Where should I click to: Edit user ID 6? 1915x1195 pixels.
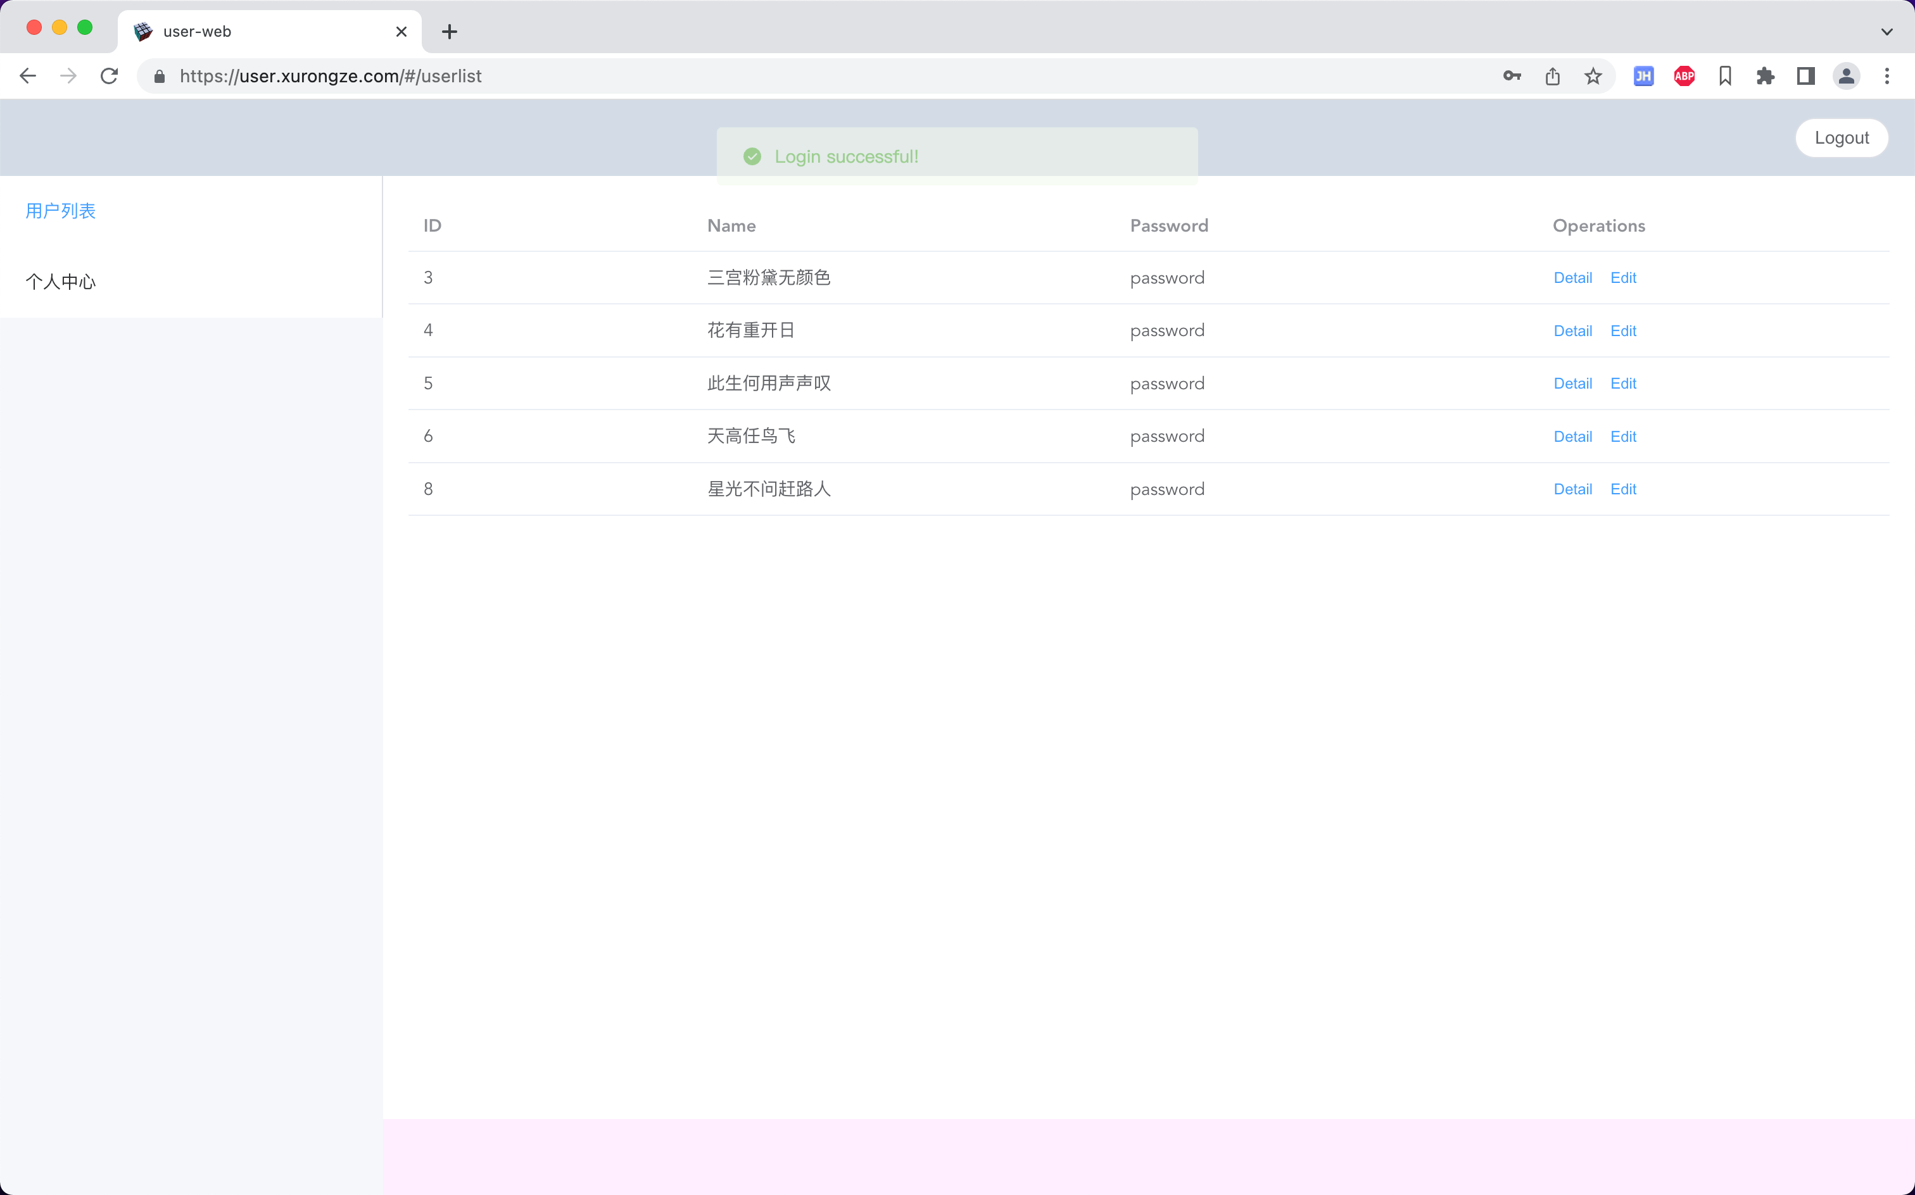pyautogui.click(x=1622, y=436)
